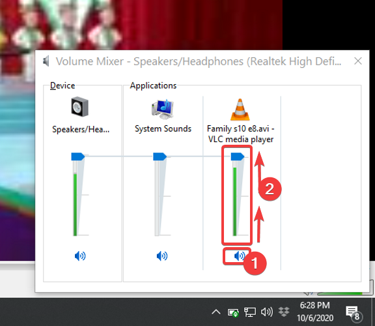Show hidden icons in system tray
375x326 pixels.
216,312
